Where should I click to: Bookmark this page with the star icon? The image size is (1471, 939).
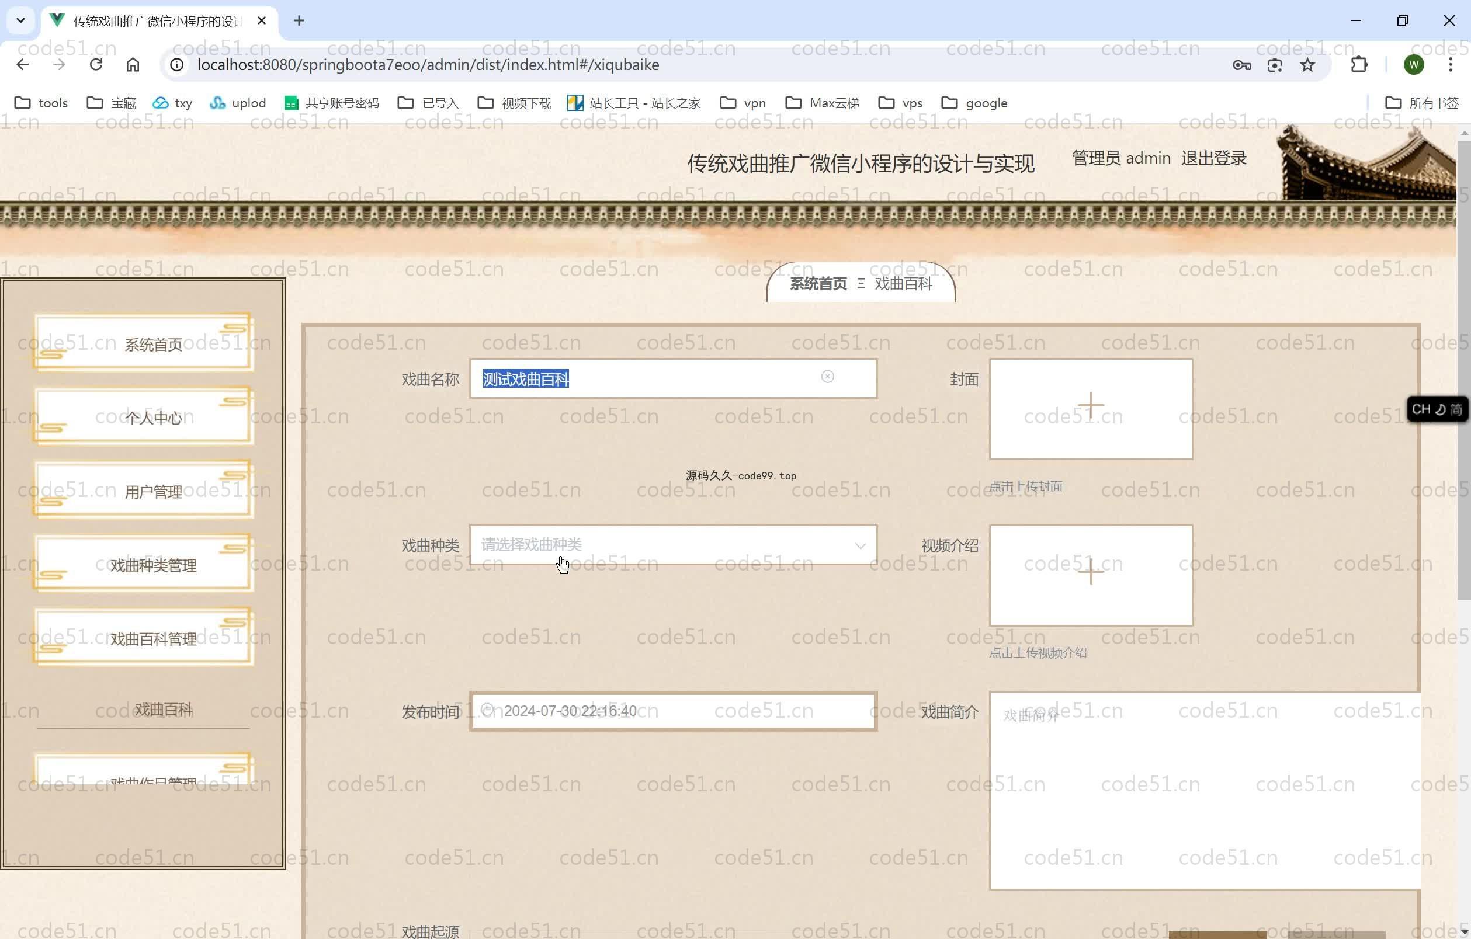pyautogui.click(x=1307, y=65)
